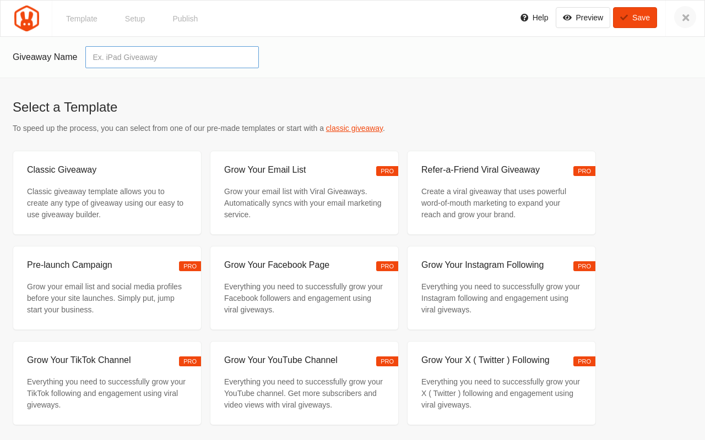Click the Giveaway Name label

pyautogui.click(x=45, y=57)
